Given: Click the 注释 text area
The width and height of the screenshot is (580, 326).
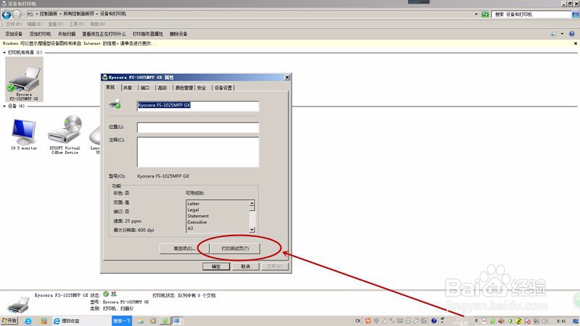Looking at the screenshot, I should (198, 152).
